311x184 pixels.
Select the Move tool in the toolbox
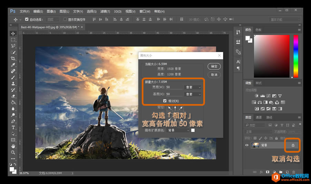(x=13, y=34)
